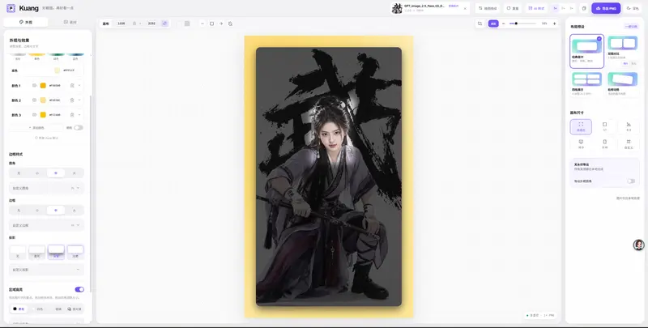Delete color 3 with its trash icon
Screen dimensions: 648x328
pos(72,115)
